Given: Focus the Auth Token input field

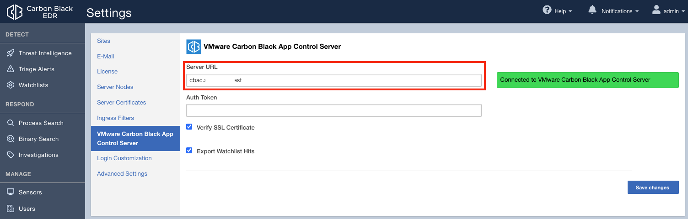Looking at the screenshot, I should pyautogui.click(x=334, y=110).
